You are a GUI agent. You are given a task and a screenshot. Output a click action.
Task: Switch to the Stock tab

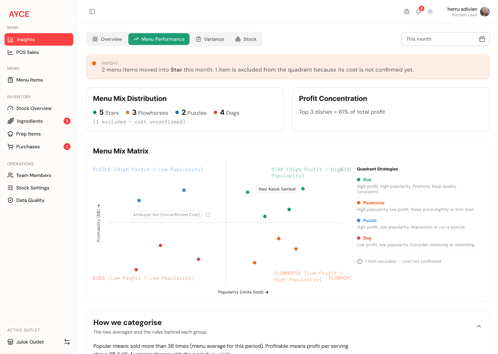click(246, 39)
